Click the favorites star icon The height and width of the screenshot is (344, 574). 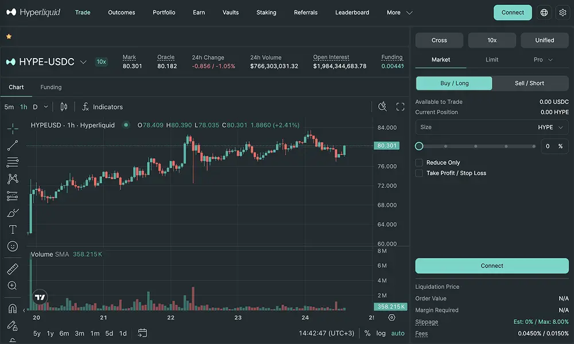tap(9, 36)
